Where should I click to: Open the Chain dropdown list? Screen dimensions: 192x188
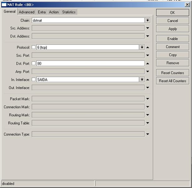point(148,20)
